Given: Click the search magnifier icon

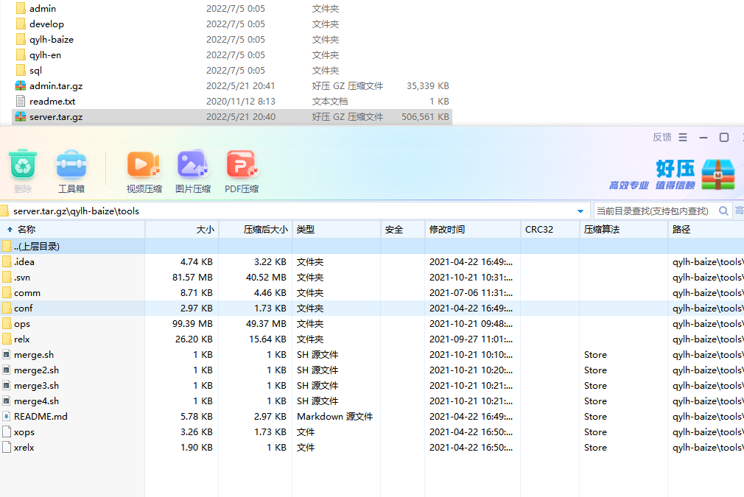Looking at the screenshot, I should coord(723,211).
